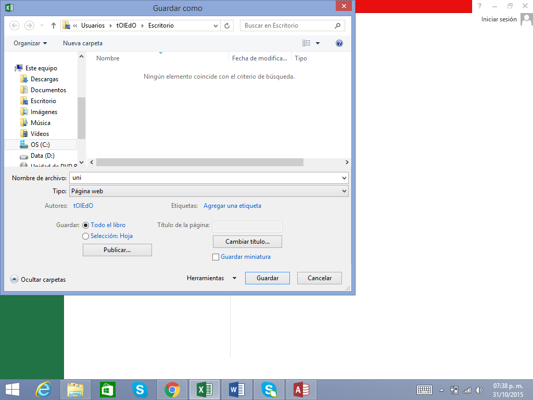
Task: Choose the Selección: Hoja radio button
Action: pos(86,236)
